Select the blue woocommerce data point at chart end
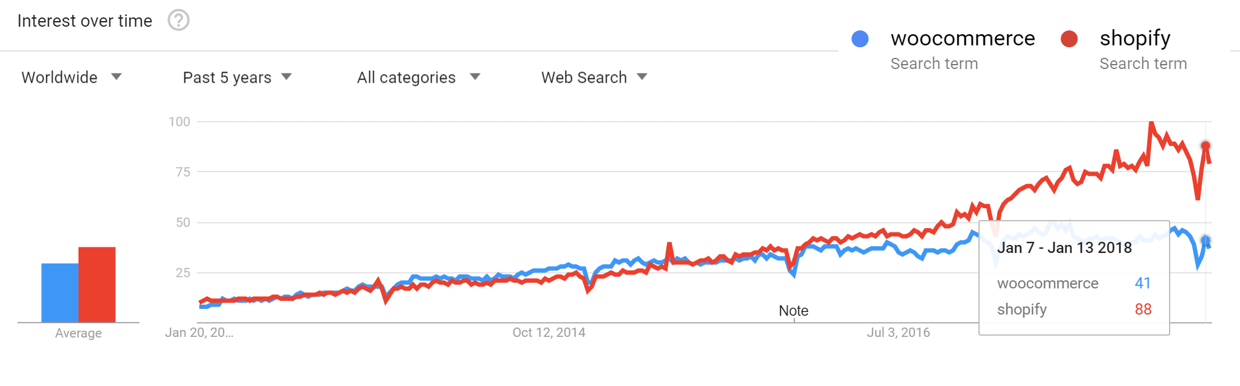Viewport: 1240px width, 386px height. click(1206, 241)
